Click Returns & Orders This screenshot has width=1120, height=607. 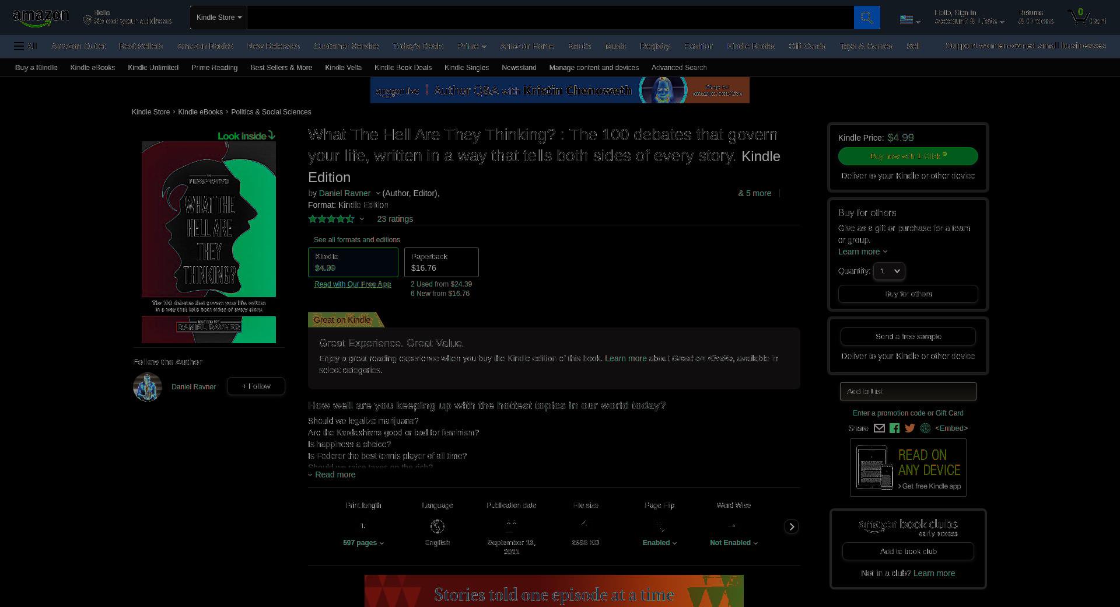point(1036,17)
